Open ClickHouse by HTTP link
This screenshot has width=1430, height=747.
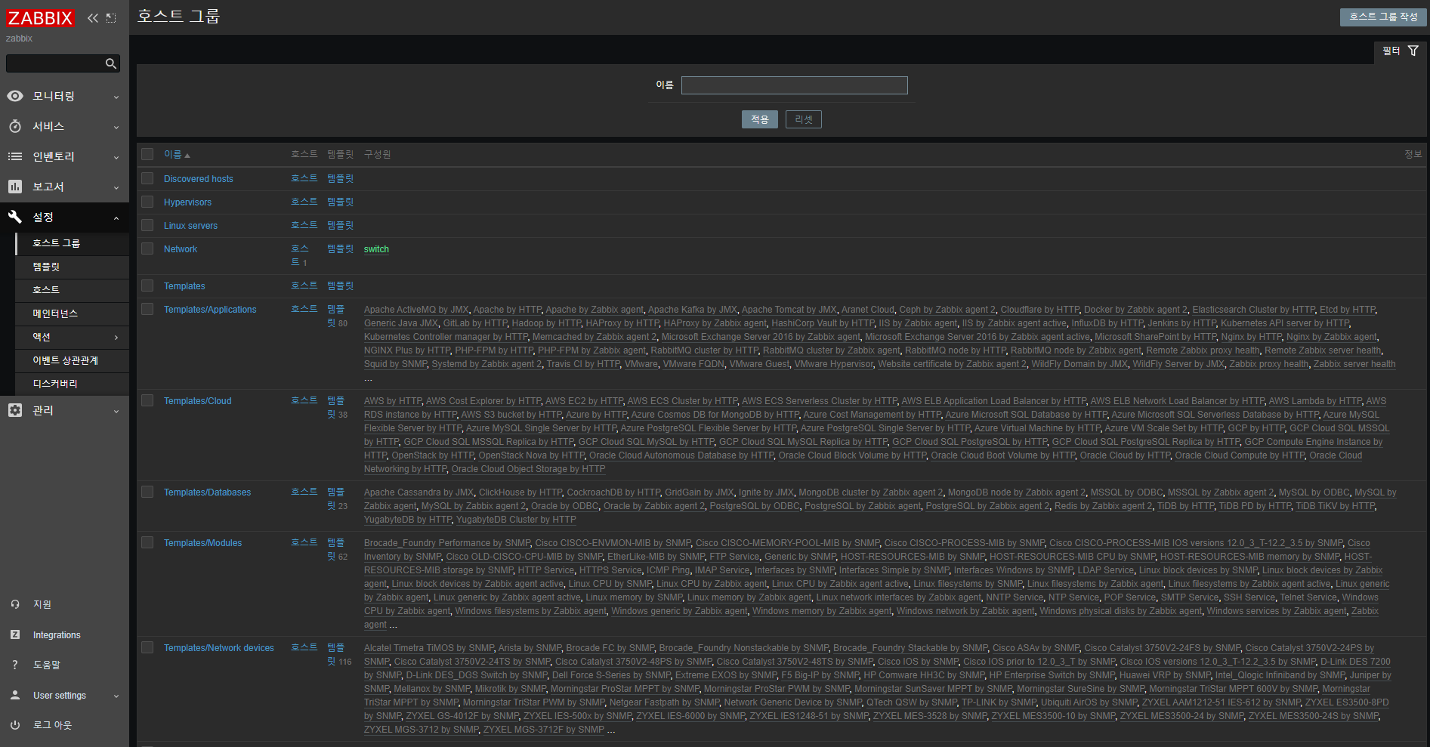pos(520,492)
